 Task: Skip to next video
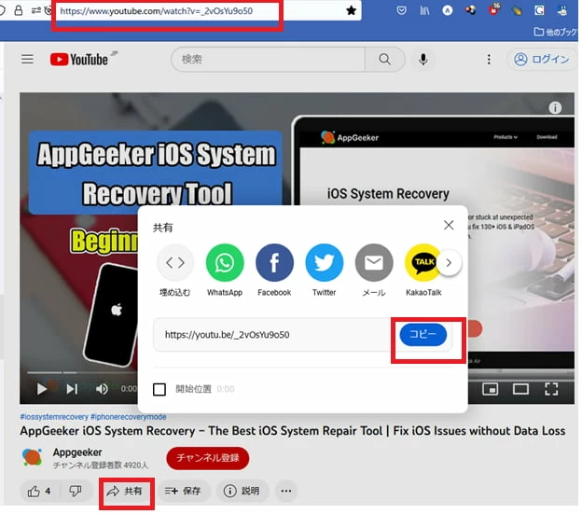coord(72,389)
